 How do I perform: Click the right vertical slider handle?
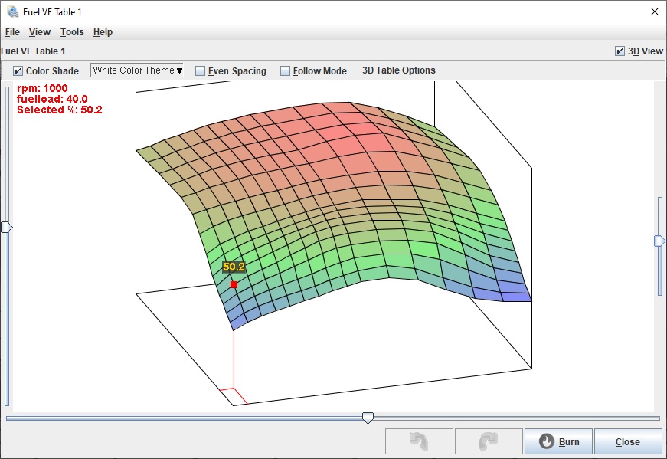point(660,241)
